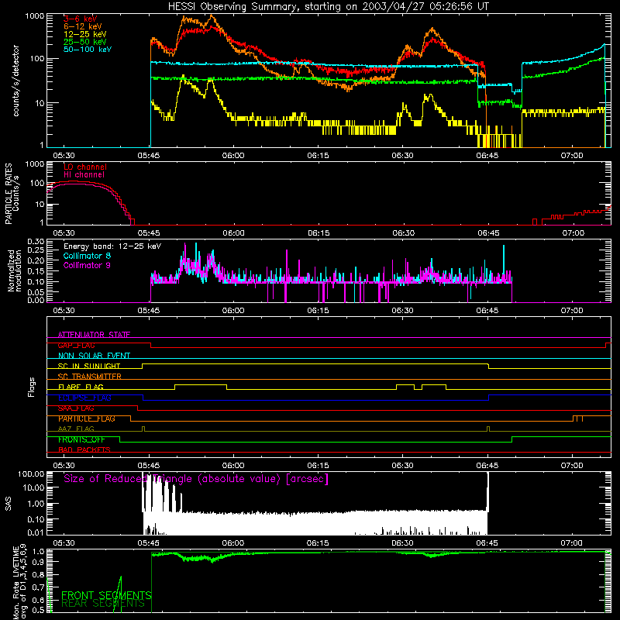Click the 06:45 time label under the Flags plot
Image resolution: width=620 pixels, height=620 pixels.
(x=487, y=466)
